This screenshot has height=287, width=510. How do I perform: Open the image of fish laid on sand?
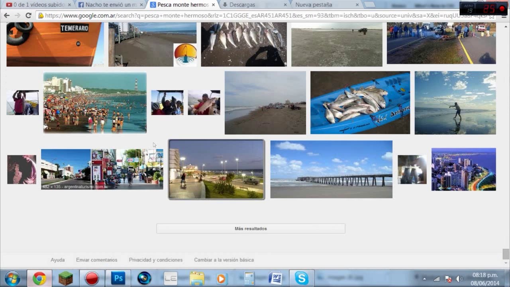coord(244,44)
